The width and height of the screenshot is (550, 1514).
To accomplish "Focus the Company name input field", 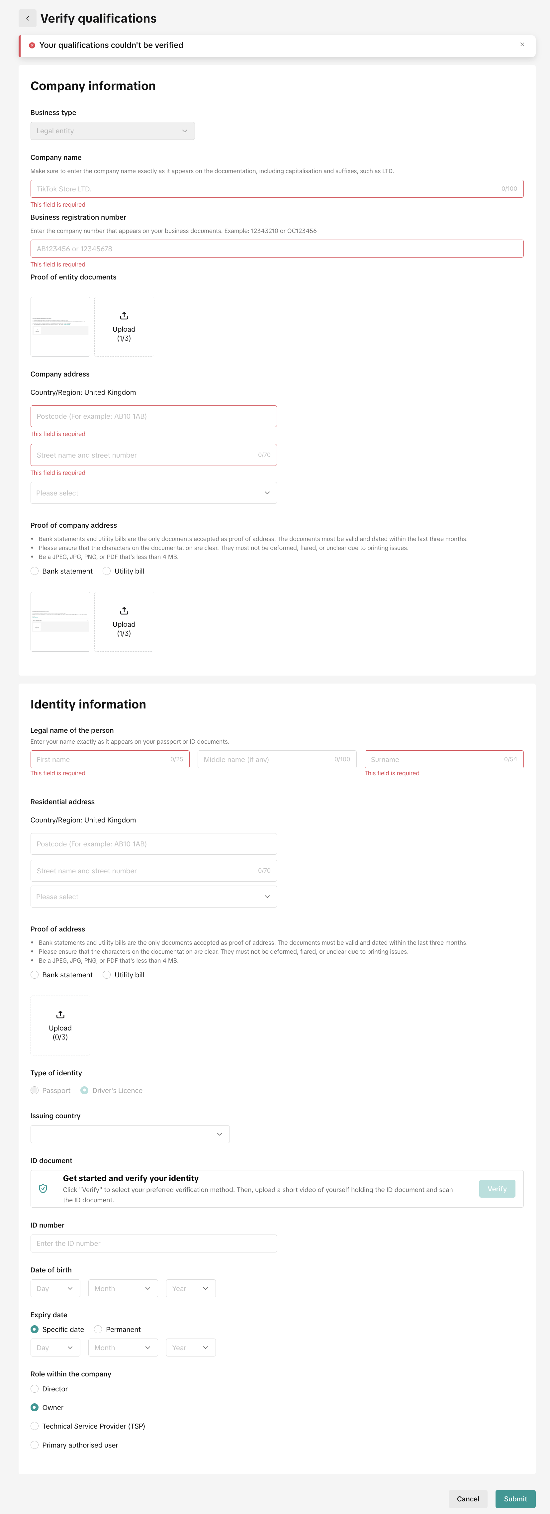I will [x=277, y=189].
